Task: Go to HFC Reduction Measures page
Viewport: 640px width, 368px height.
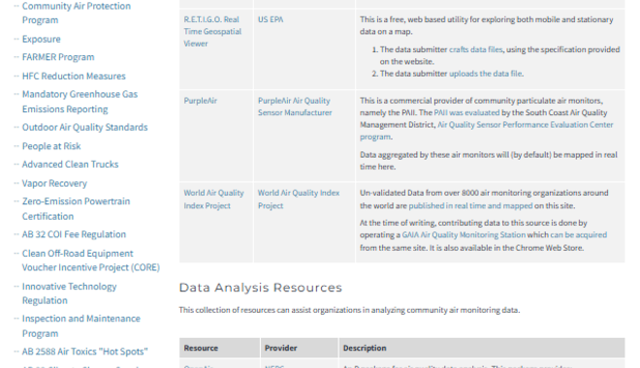Action: [x=74, y=77]
